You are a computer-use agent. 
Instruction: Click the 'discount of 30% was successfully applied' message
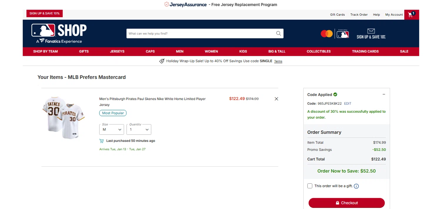pos(346,115)
